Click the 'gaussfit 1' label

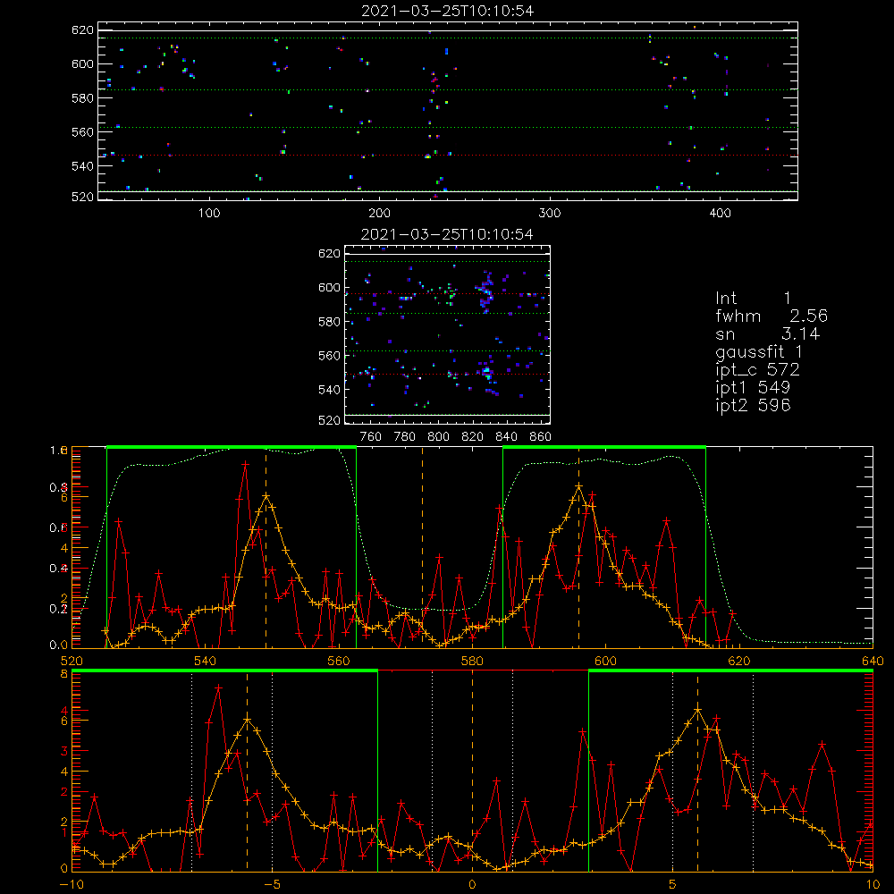(x=759, y=351)
